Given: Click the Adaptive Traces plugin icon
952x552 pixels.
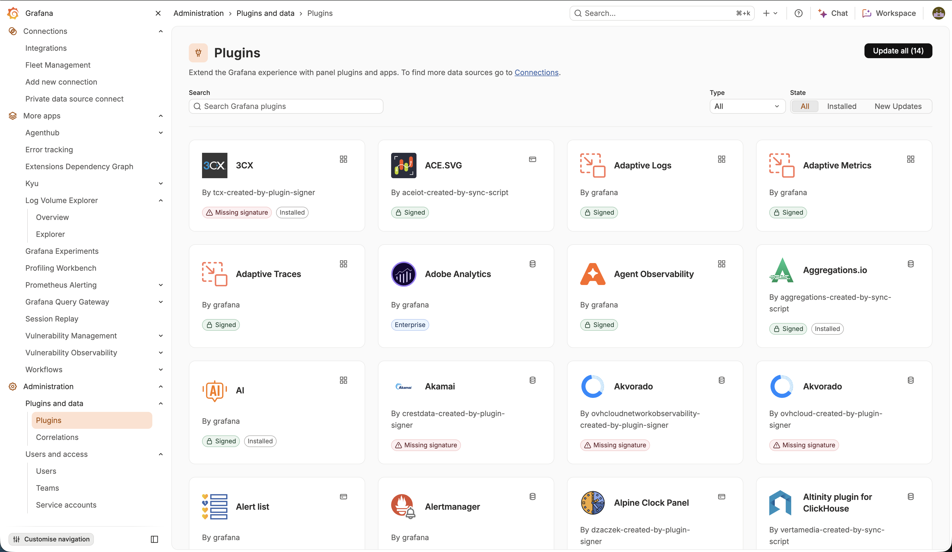Looking at the screenshot, I should coord(214,274).
